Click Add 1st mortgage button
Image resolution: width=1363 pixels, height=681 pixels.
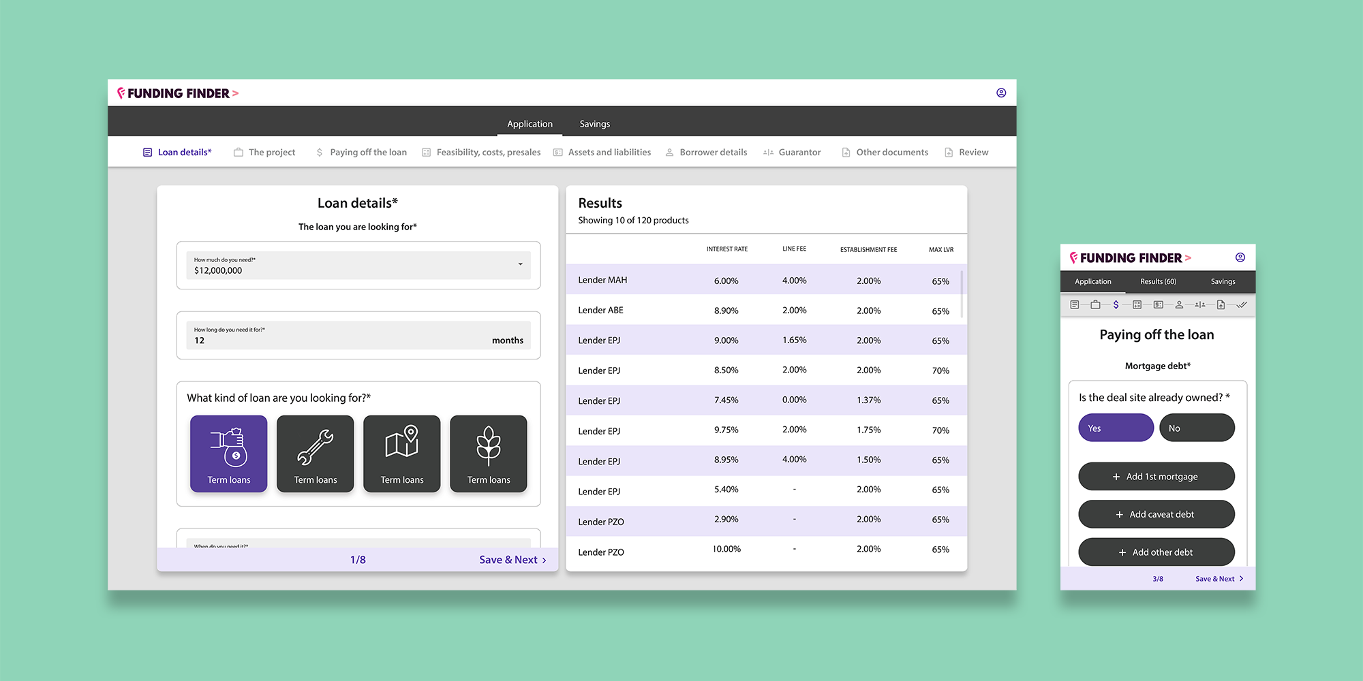[1156, 476]
